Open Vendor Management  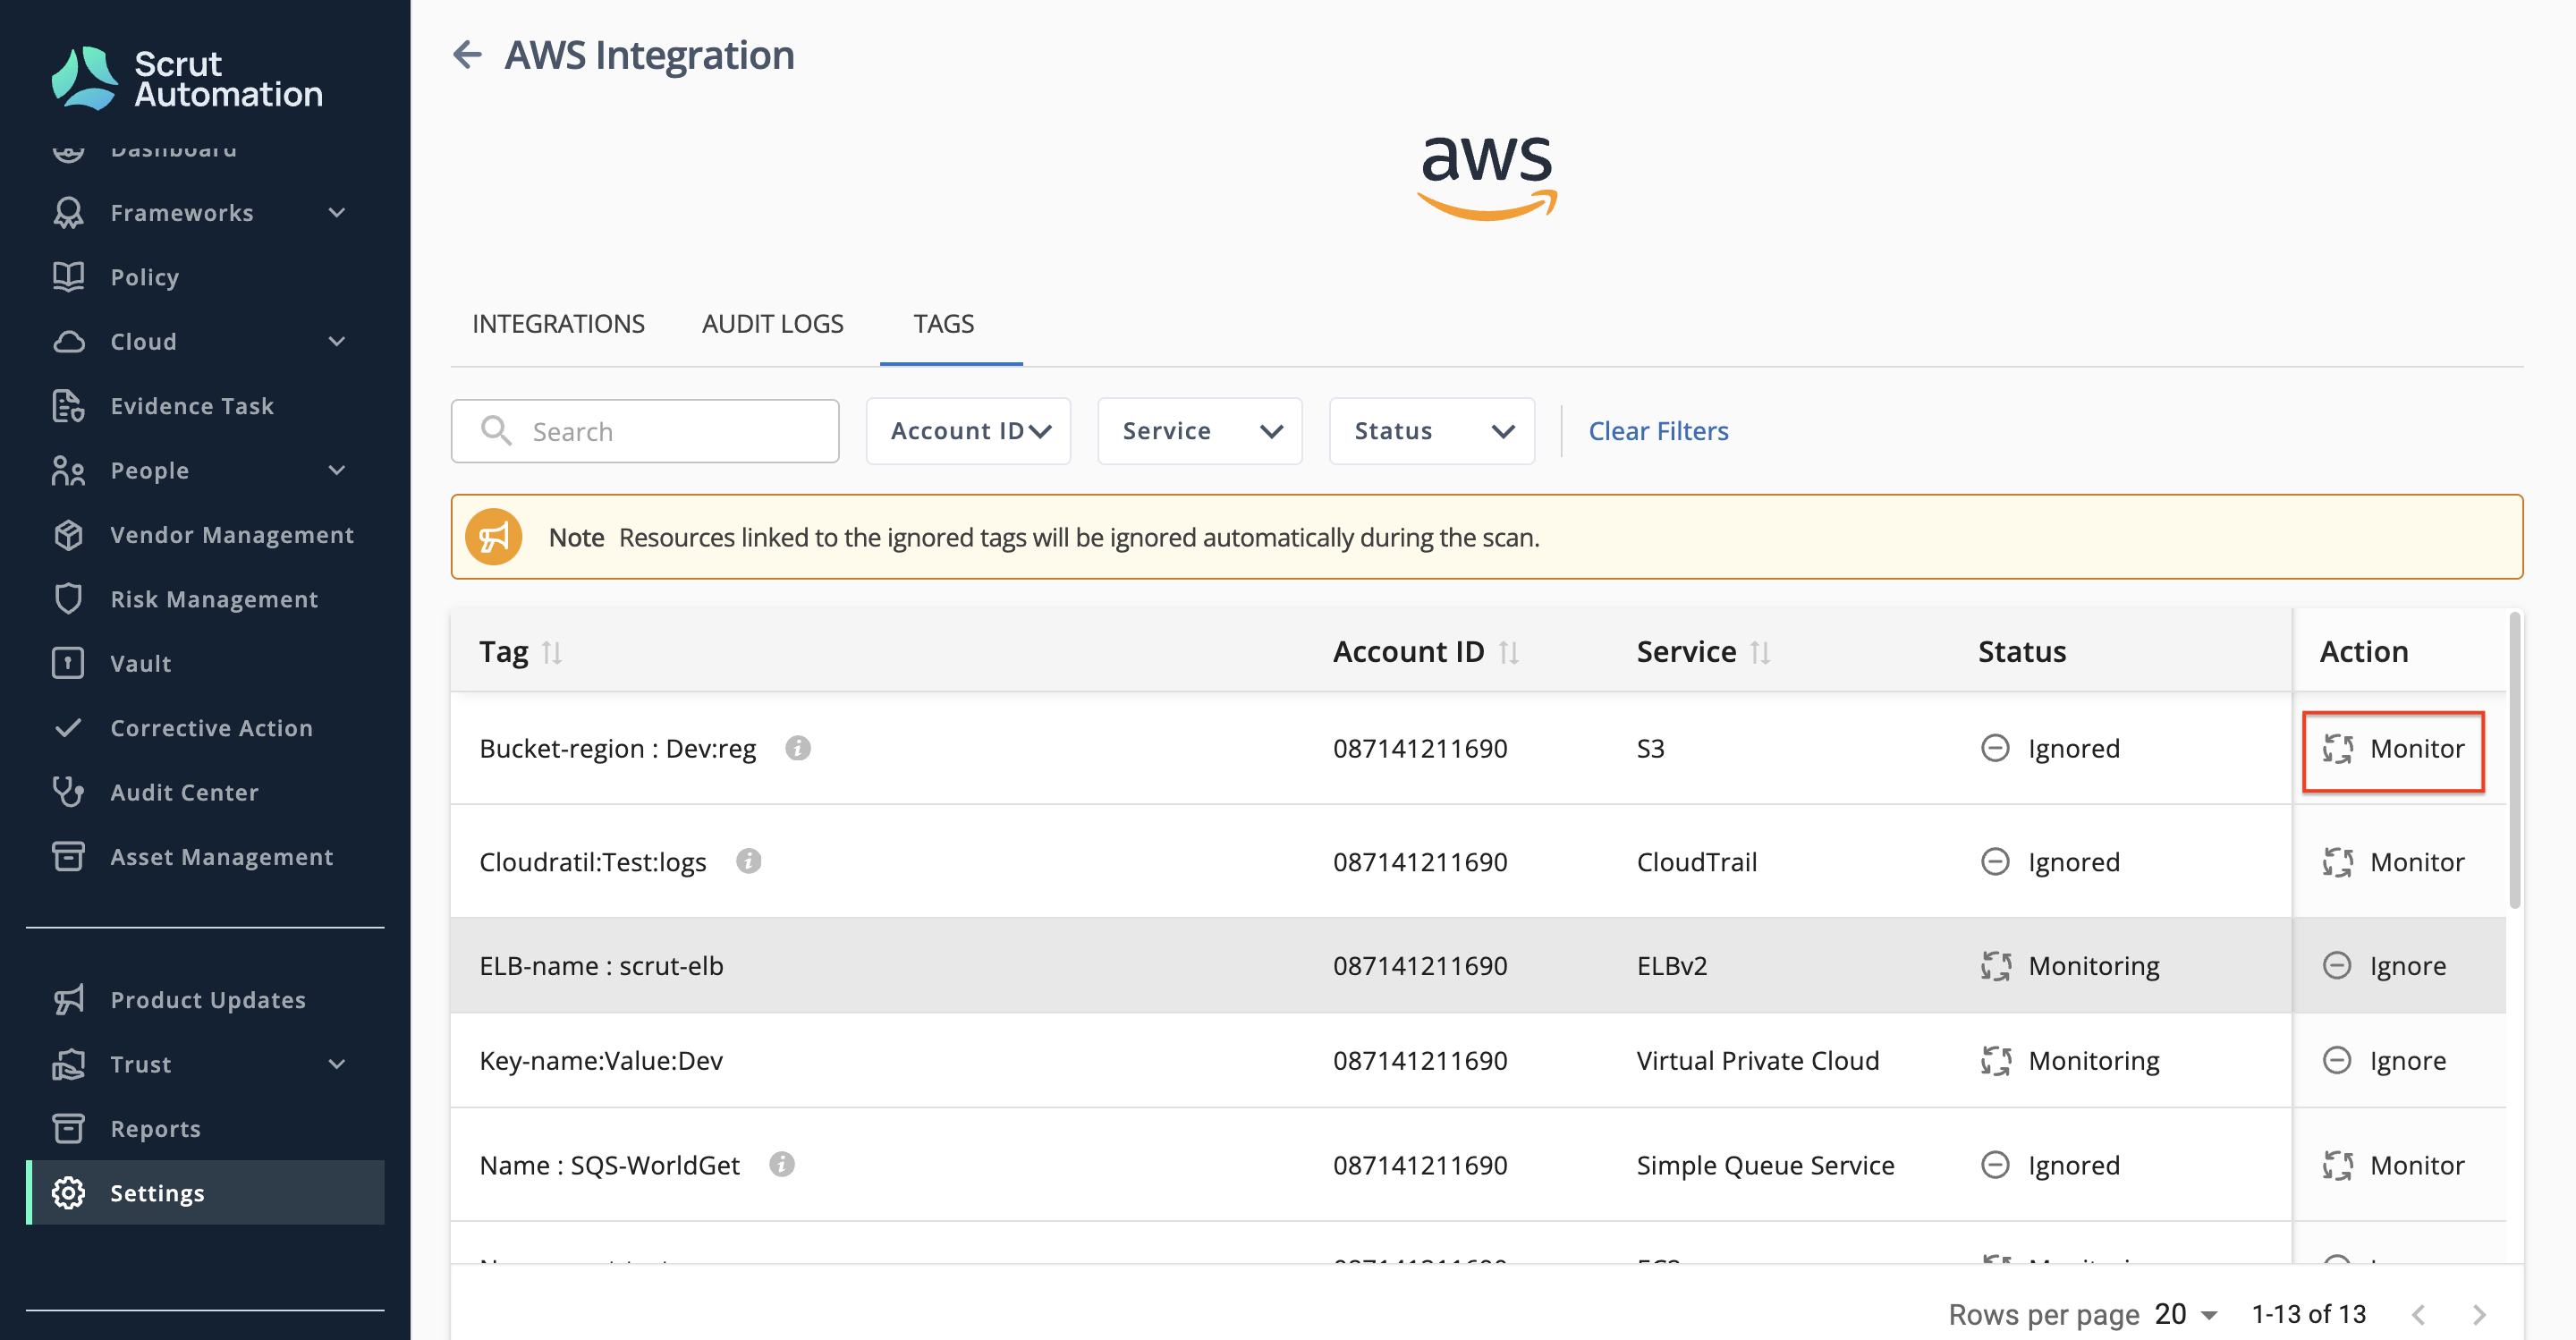pos(232,535)
